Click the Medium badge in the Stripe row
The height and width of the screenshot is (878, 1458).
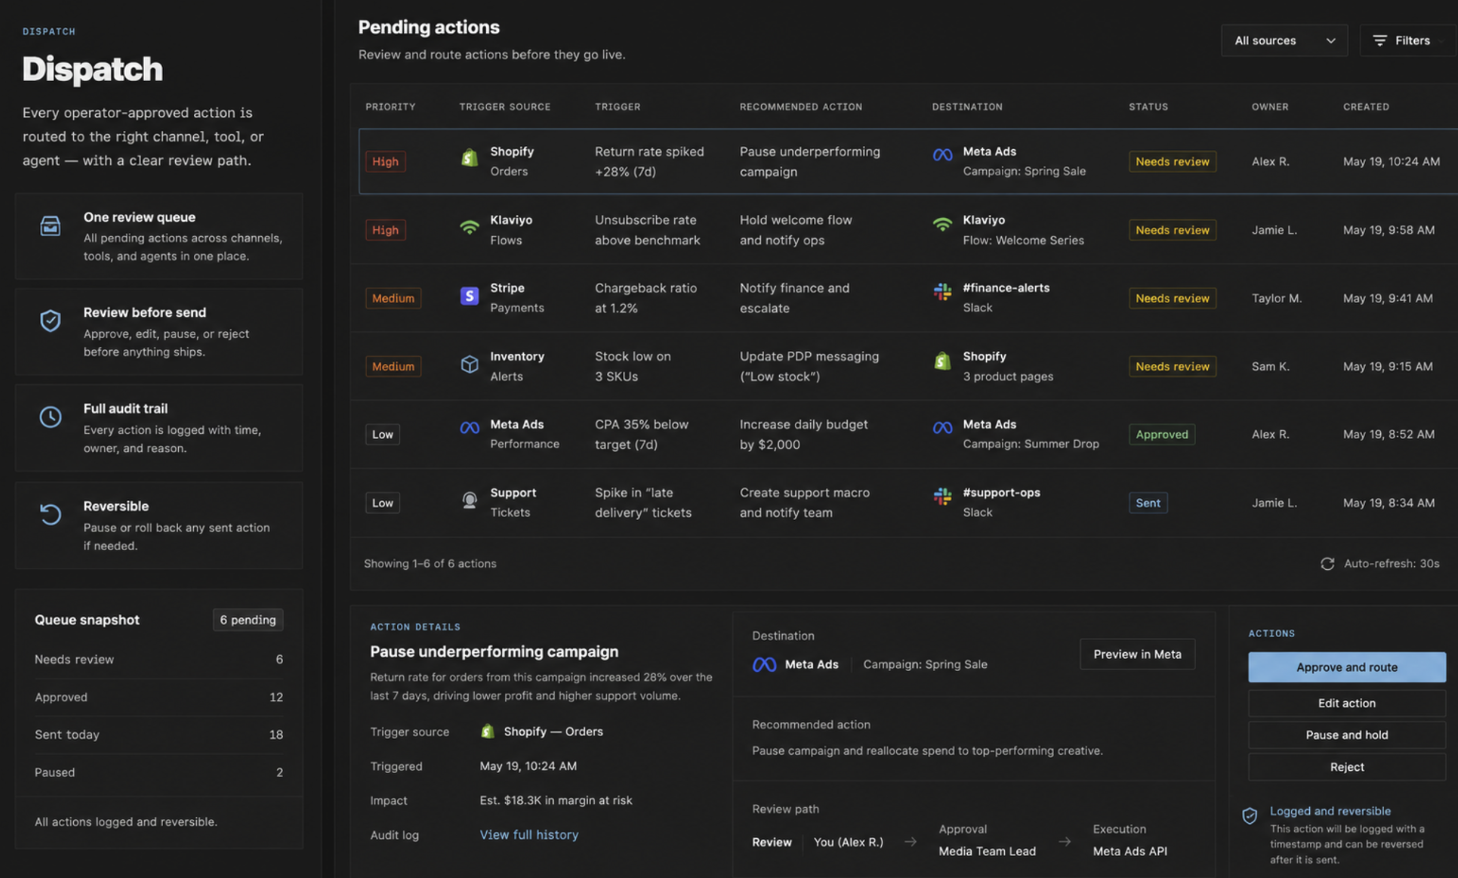393,298
